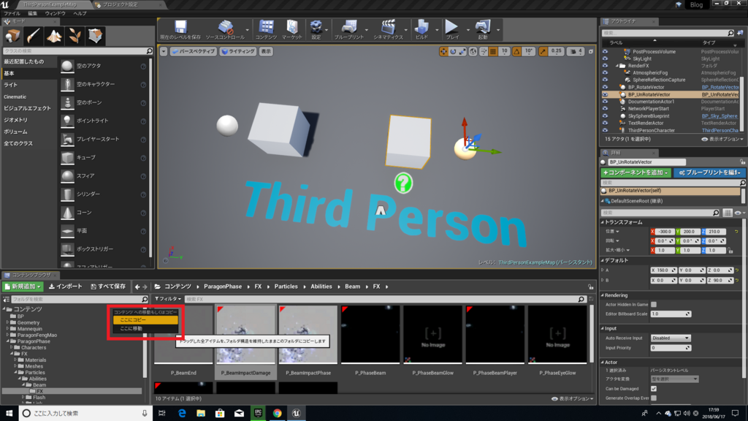The image size is (748, 421).
Task: Select the Geometry Editing mode icon
Action: coord(96,36)
